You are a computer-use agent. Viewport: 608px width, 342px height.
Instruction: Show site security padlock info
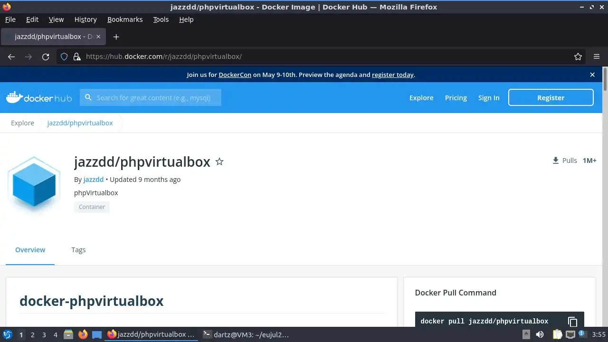(x=77, y=57)
